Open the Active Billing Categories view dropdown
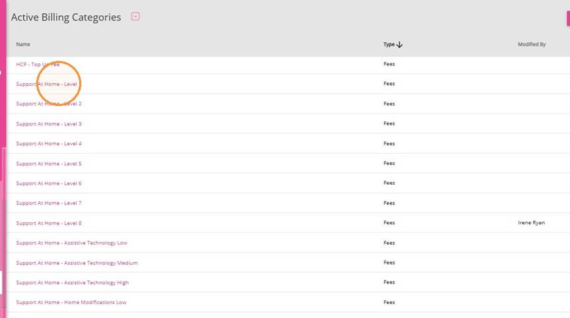Image resolution: width=570 pixels, height=318 pixels. tap(135, 16)
